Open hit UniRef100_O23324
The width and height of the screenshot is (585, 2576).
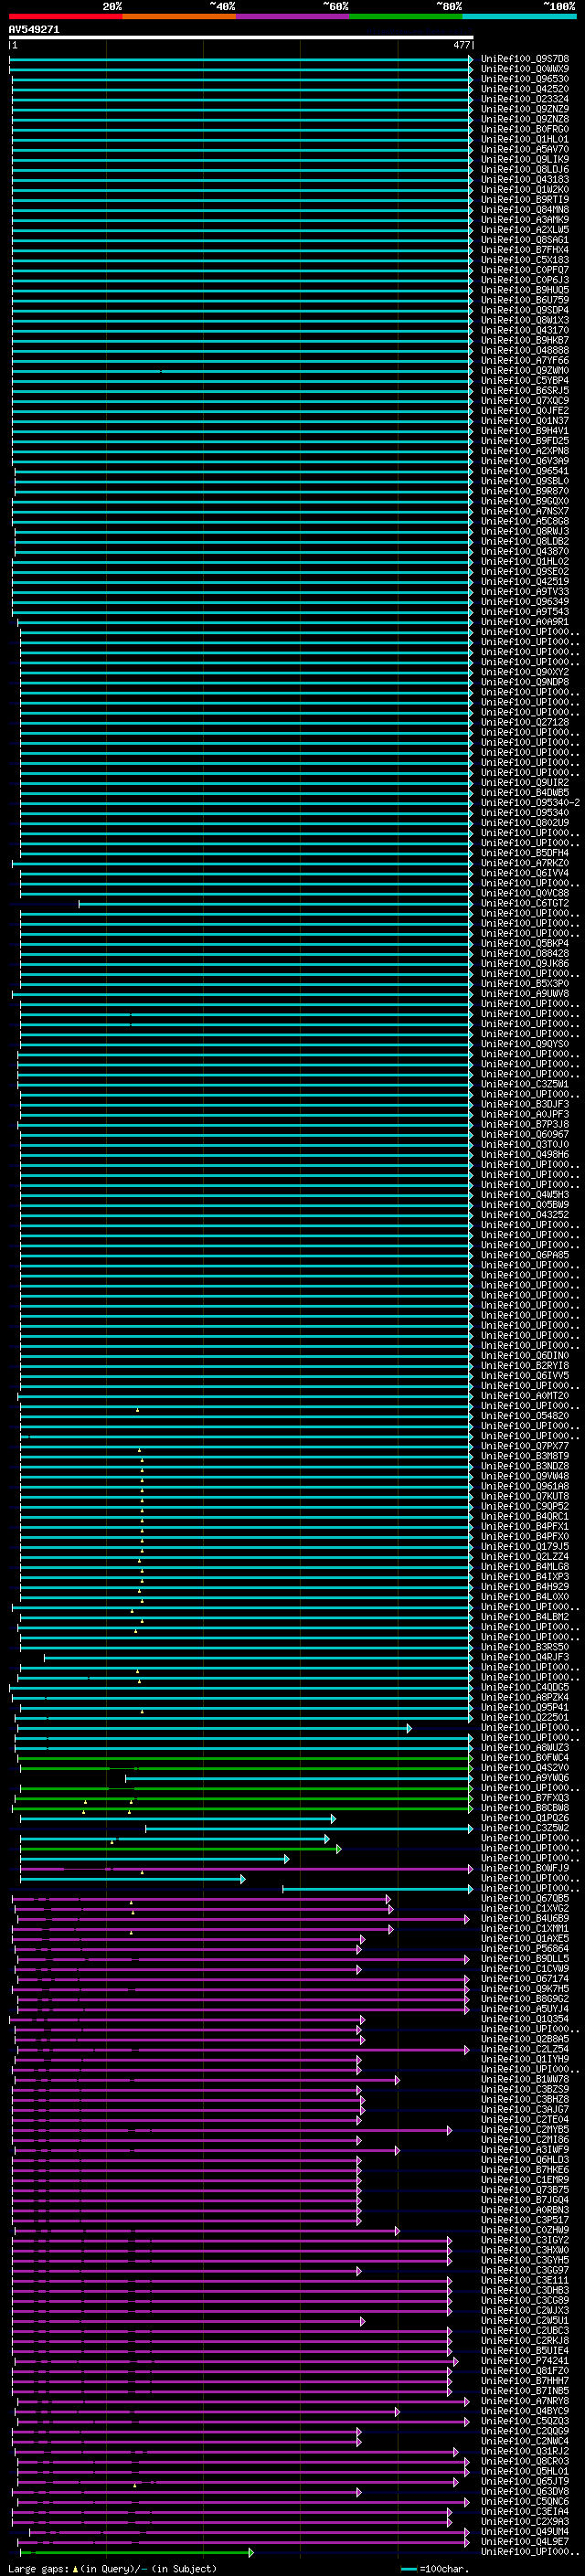click(x=524, y=99)
